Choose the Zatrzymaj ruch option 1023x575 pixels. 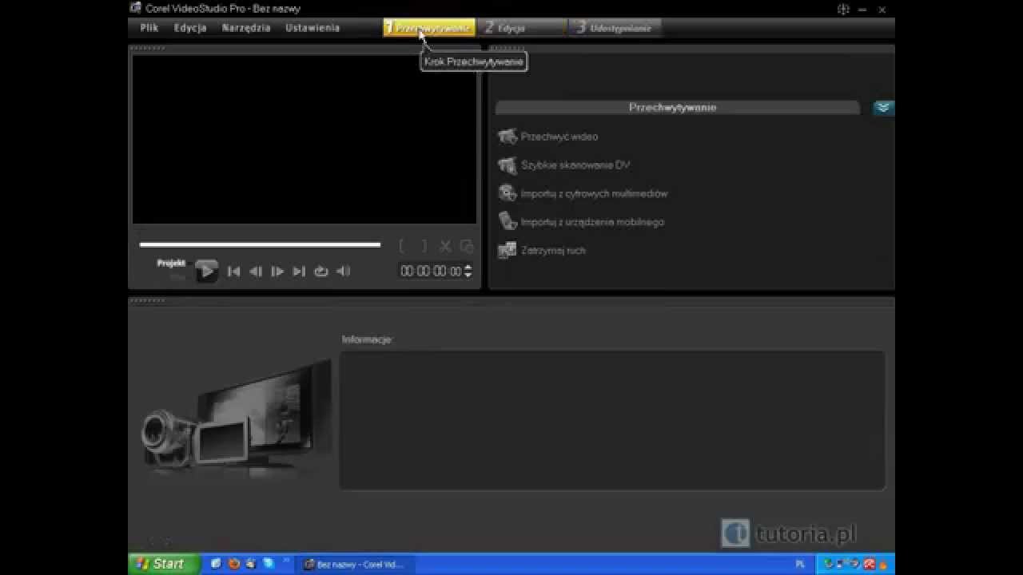click(553, 251)
